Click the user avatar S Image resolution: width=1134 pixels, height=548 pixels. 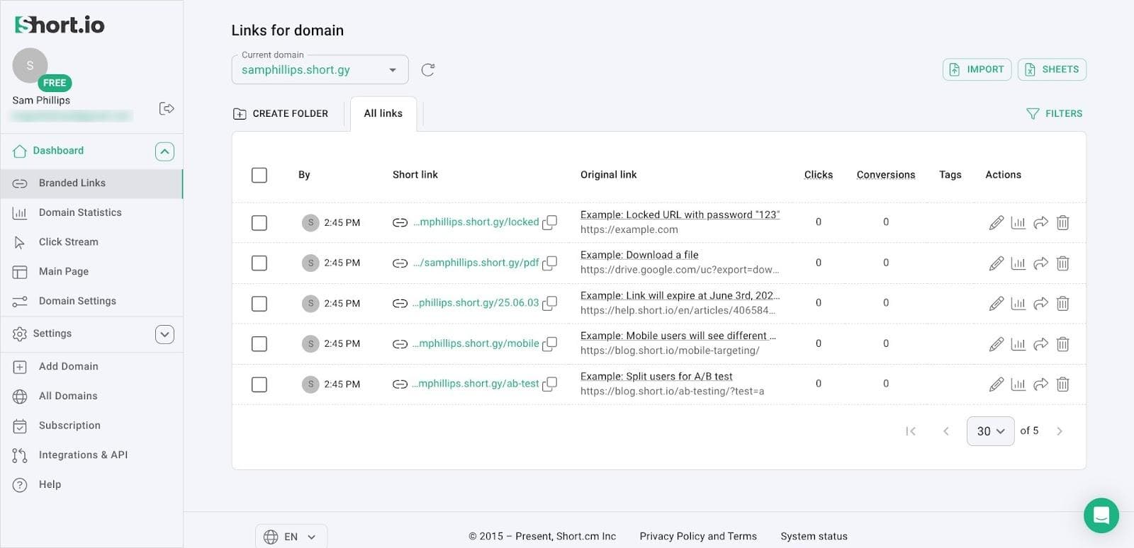click(30, 65)
